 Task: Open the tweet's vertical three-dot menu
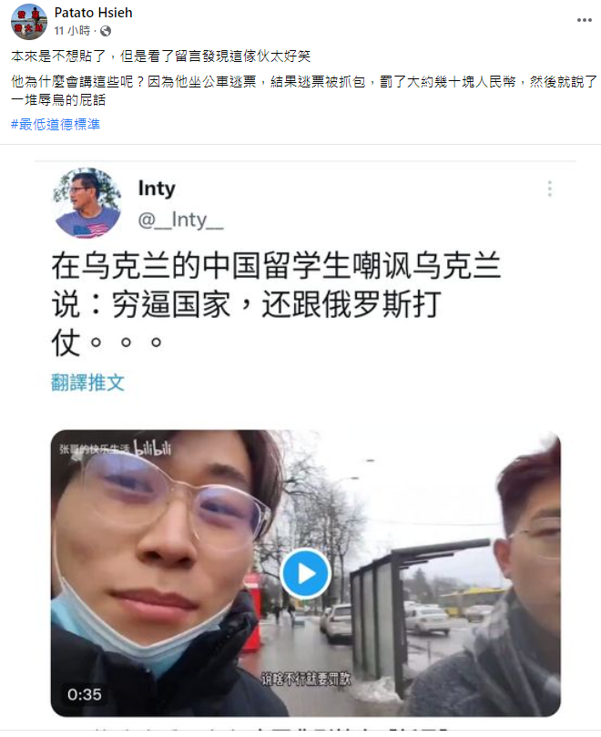[549, 189]
